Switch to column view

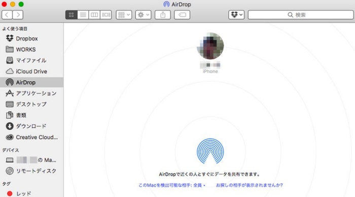(94, 15)
